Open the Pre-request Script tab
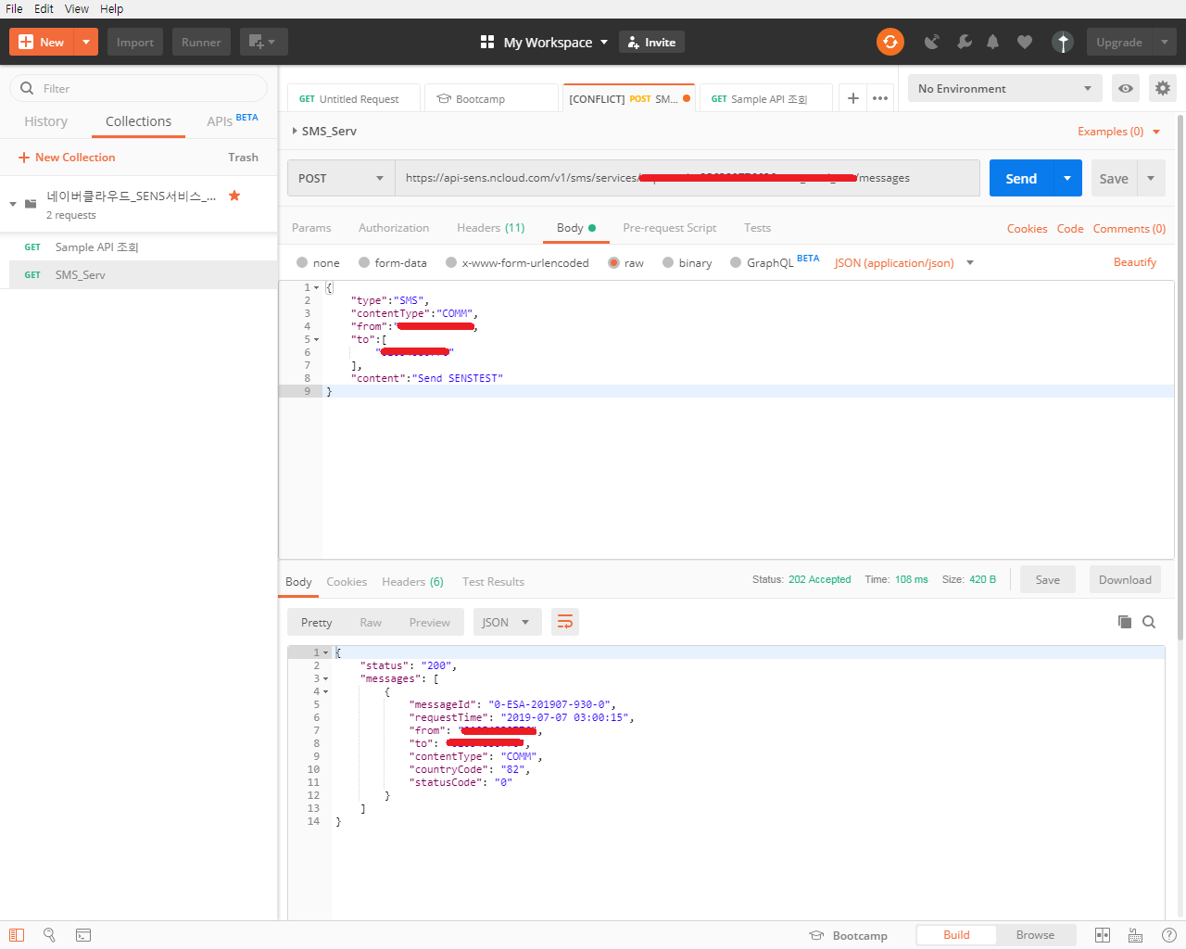The width and height of the screenshot is (1186, 949). (x=669, y=227)
